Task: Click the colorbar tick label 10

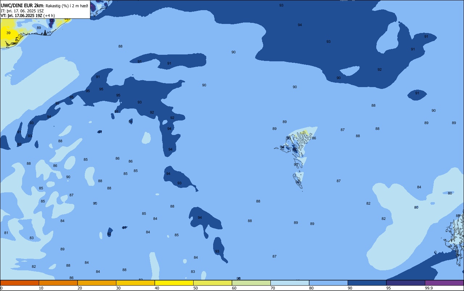Action: pyautogui.click(x=41, y=288)
